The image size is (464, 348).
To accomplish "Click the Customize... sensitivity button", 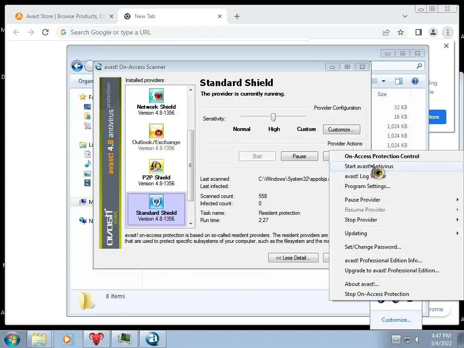I will (341, 130).
